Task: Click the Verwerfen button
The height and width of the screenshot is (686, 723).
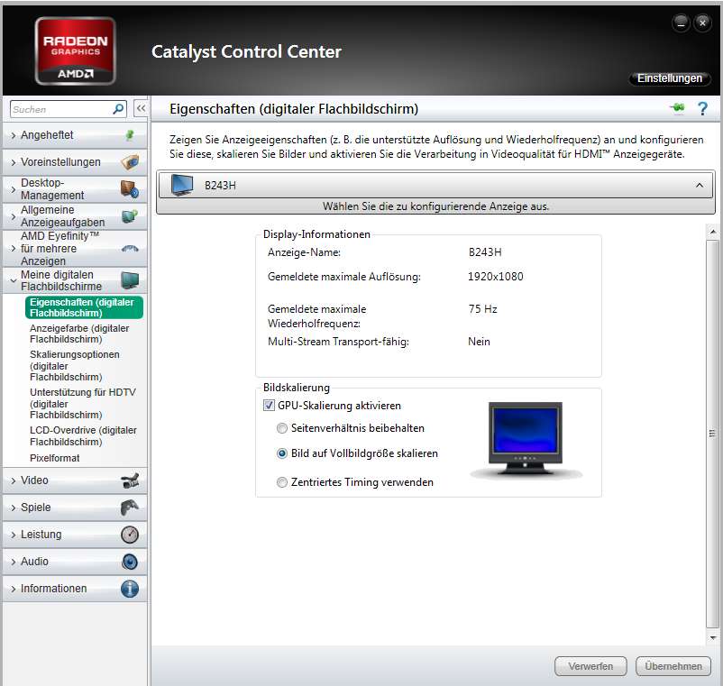Action: click(x=590, y=666)
